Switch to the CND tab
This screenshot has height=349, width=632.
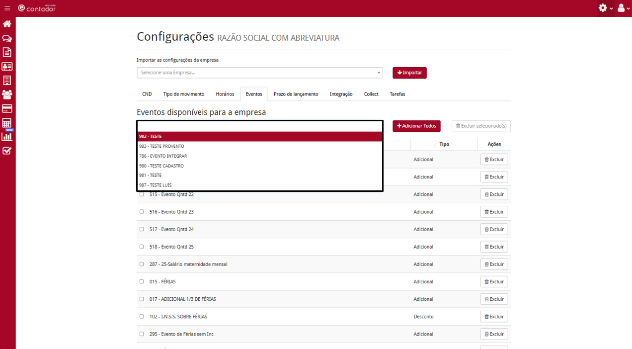147,94
